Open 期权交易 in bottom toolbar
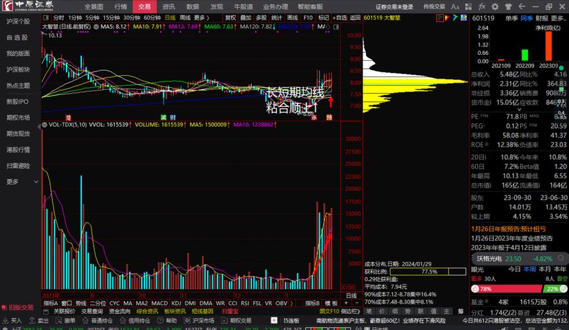 236,321
